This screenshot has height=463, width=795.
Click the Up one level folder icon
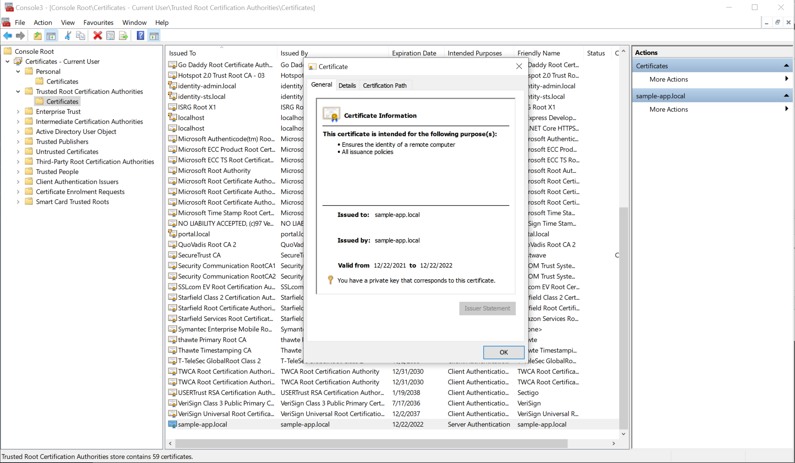(38, 36)
